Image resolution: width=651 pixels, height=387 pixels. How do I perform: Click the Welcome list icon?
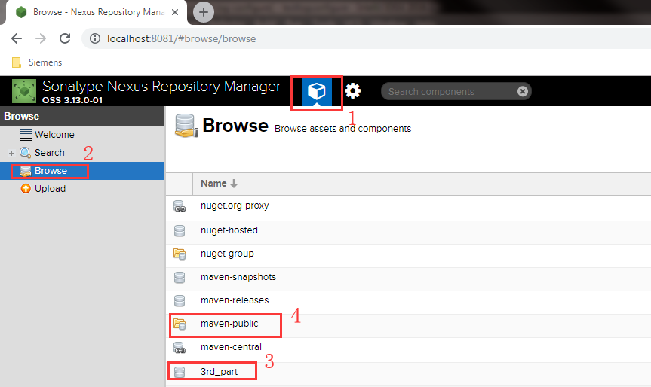(26, 135)
